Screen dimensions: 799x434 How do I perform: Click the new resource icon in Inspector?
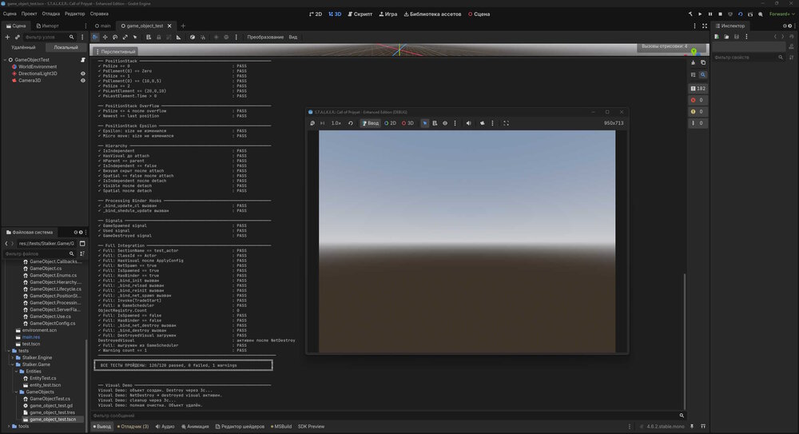[717, 37]
